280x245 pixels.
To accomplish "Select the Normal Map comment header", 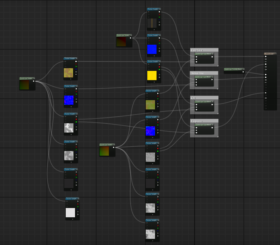I will (x=204, y=73).
